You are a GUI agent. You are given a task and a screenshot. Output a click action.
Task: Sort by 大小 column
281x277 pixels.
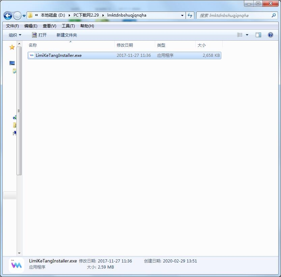pos(209,45)
